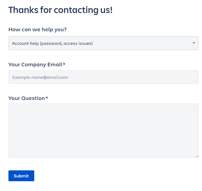Click the 'Your Question' label

point(27,98)
